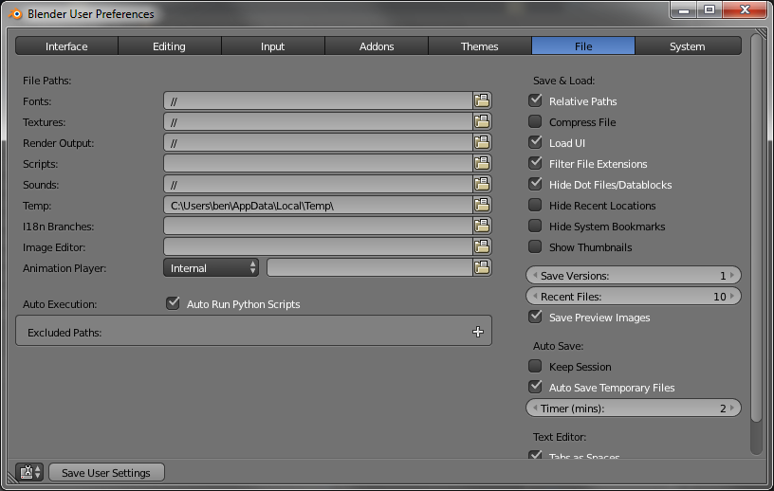The image size is (774, 491).
Task: Click the Blender logo in title bar
Action: point(16,14)
